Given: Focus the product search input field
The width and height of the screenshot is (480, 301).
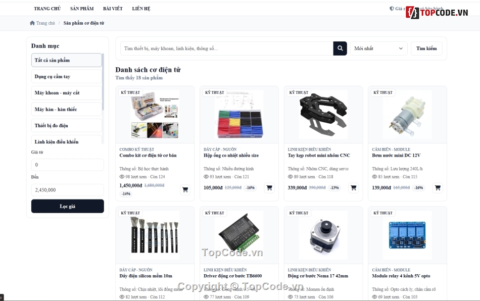Looking at the screenshot, I should coord(226,48).
